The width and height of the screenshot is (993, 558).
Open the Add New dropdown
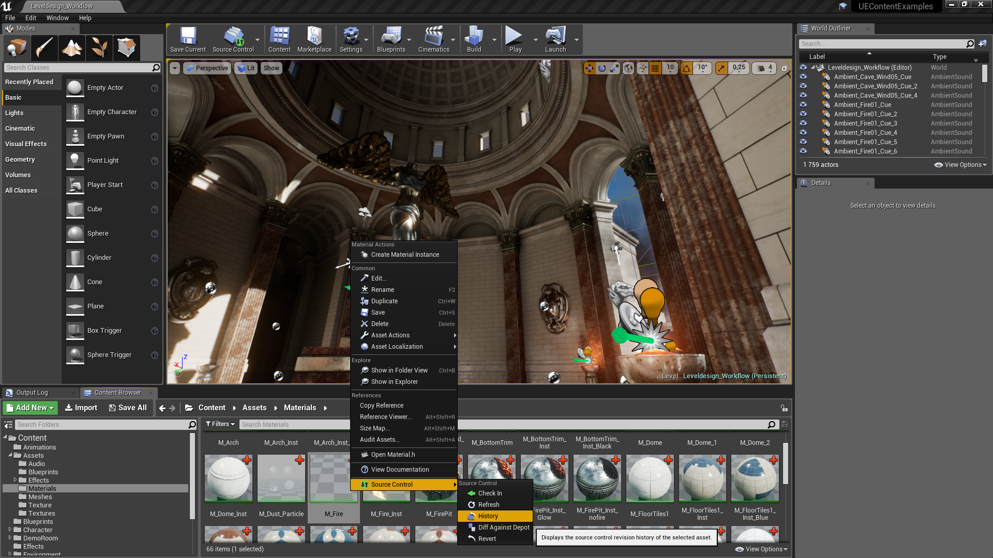pyautogui.click(x=31, y=408)
